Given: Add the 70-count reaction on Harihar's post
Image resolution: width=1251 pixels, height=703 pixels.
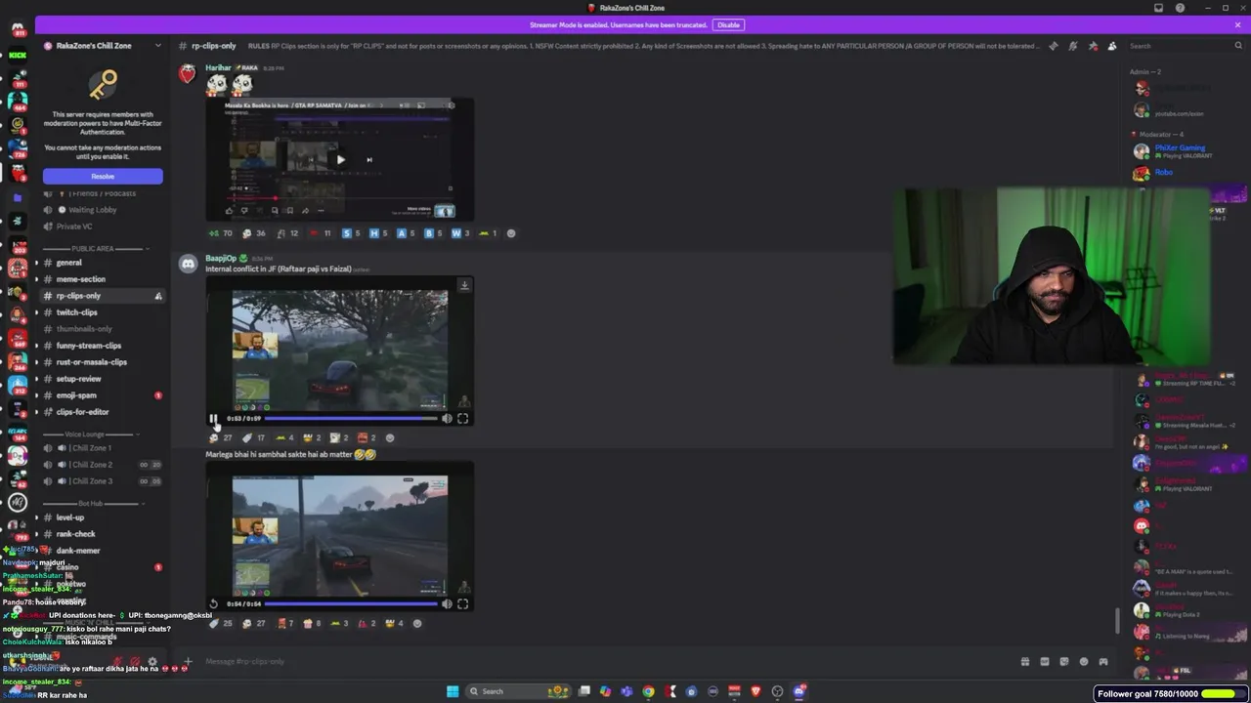Looking at the screenshot, I should pyautogui.click(x=221, y=233).
